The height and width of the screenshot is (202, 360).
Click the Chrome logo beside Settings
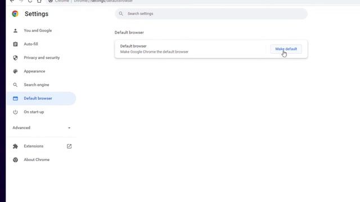point(15,13)
